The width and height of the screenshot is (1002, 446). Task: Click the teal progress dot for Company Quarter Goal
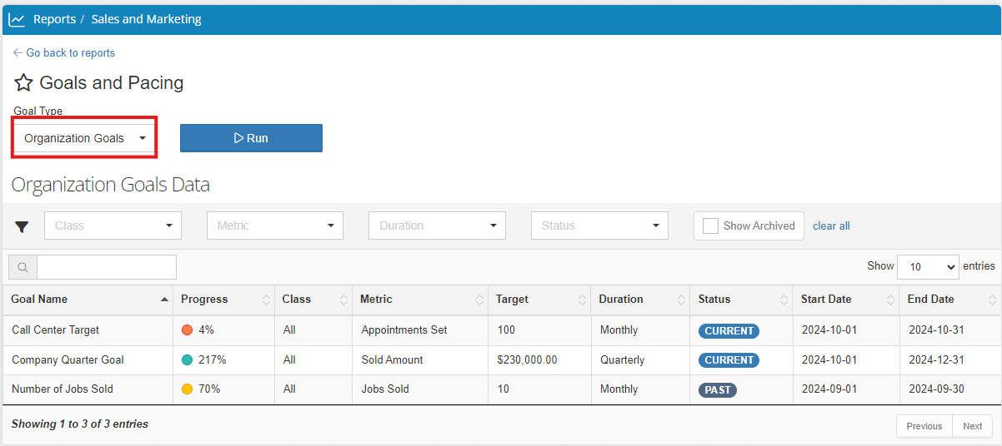(188, 360)
